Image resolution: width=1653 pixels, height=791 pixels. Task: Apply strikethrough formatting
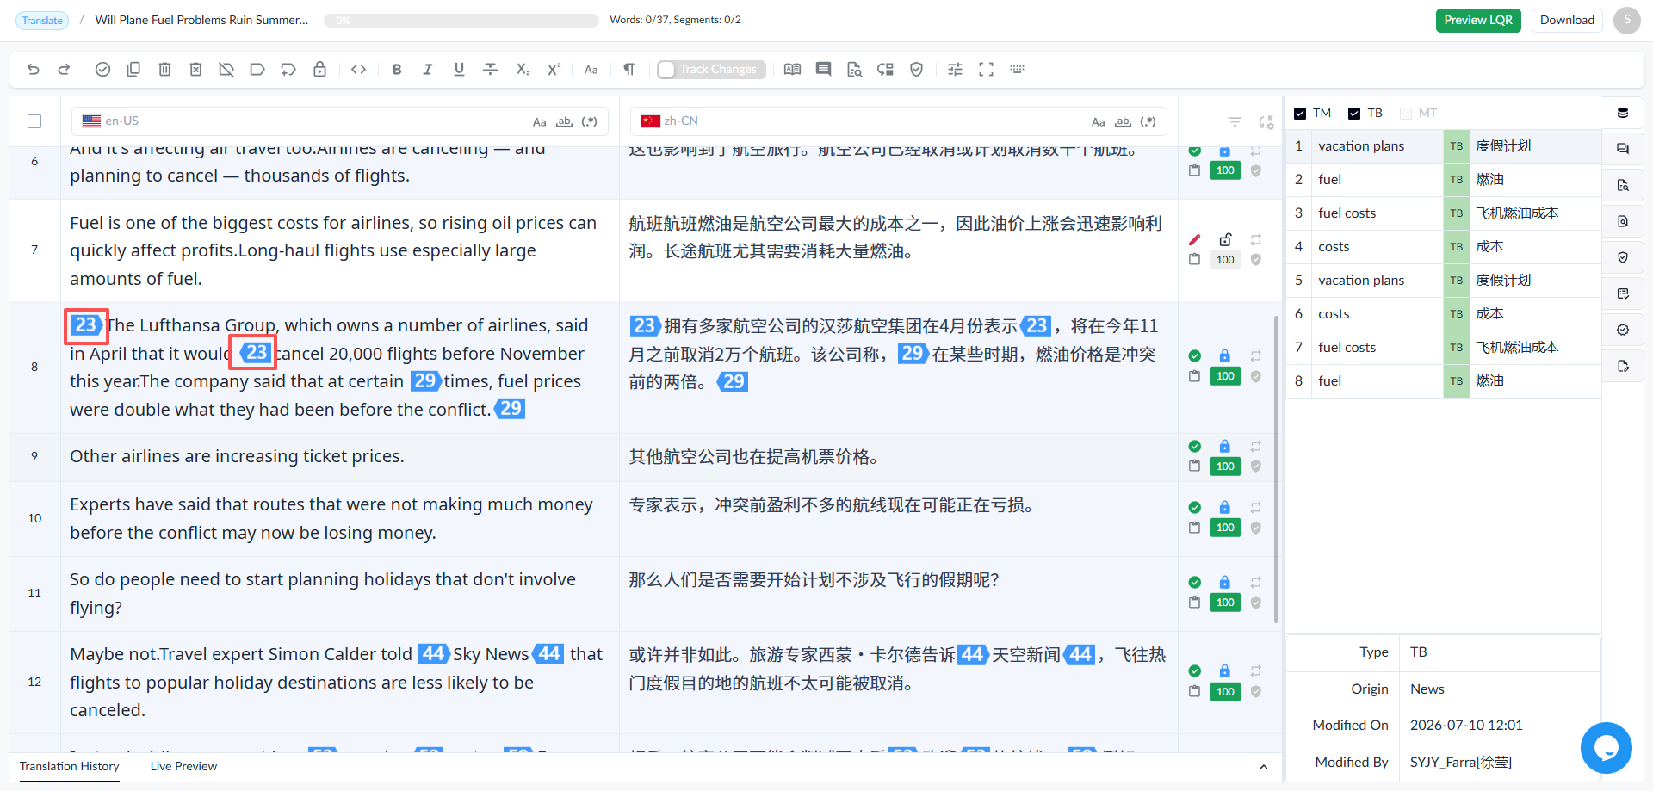[x=491, y=70]
